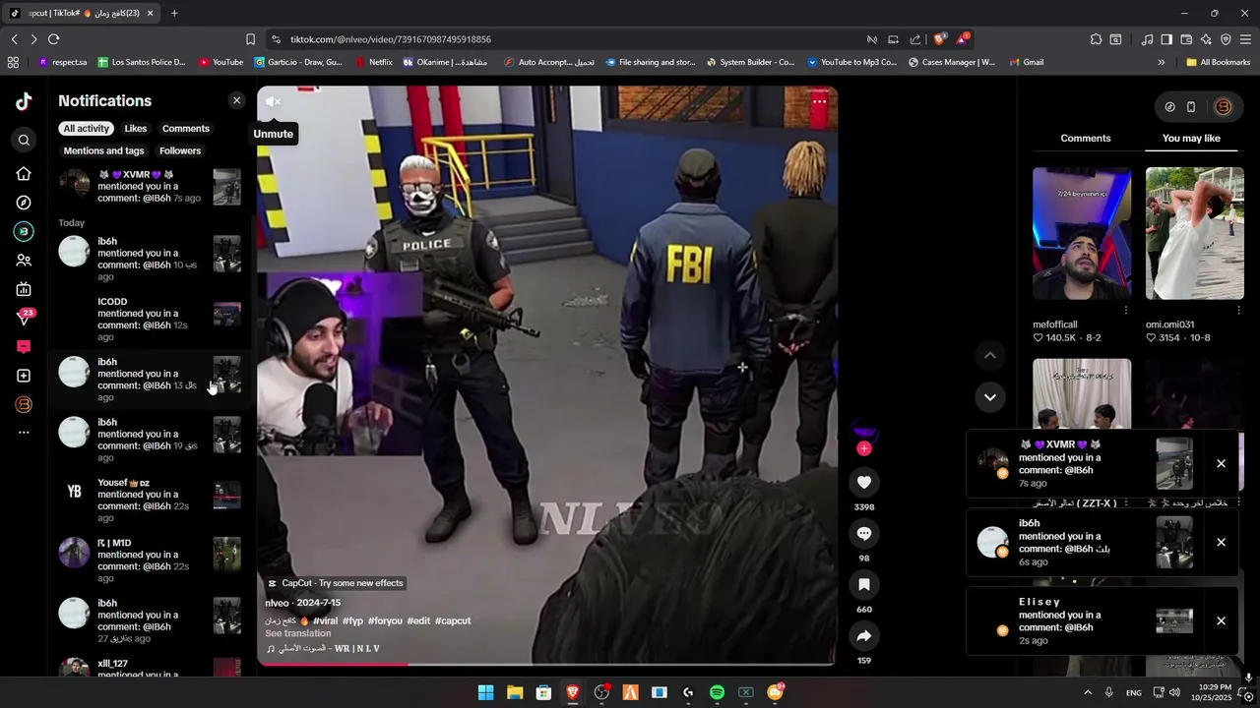This screenshot has width=1260, height=708.
Task: Click the Get TikTok app phone icon
Action: (1191, 107)
